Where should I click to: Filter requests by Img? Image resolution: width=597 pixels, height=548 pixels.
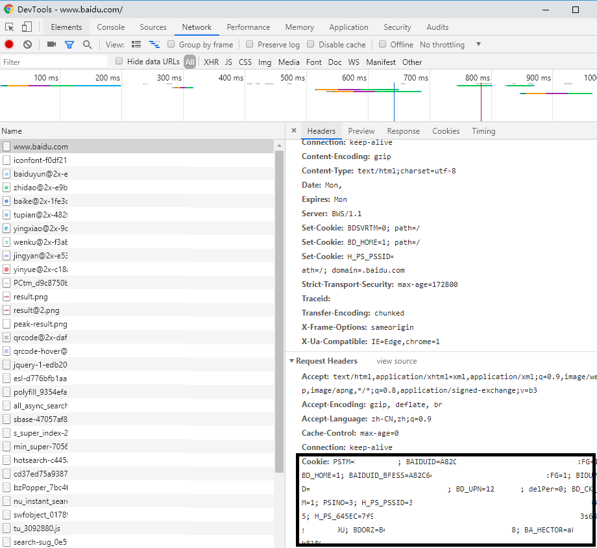click(x=265, y=62)
